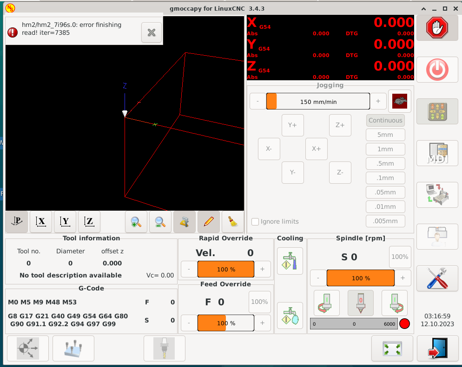Select .5mm jog increment
This screenshot has width=462, height=367.
(385, 163)
